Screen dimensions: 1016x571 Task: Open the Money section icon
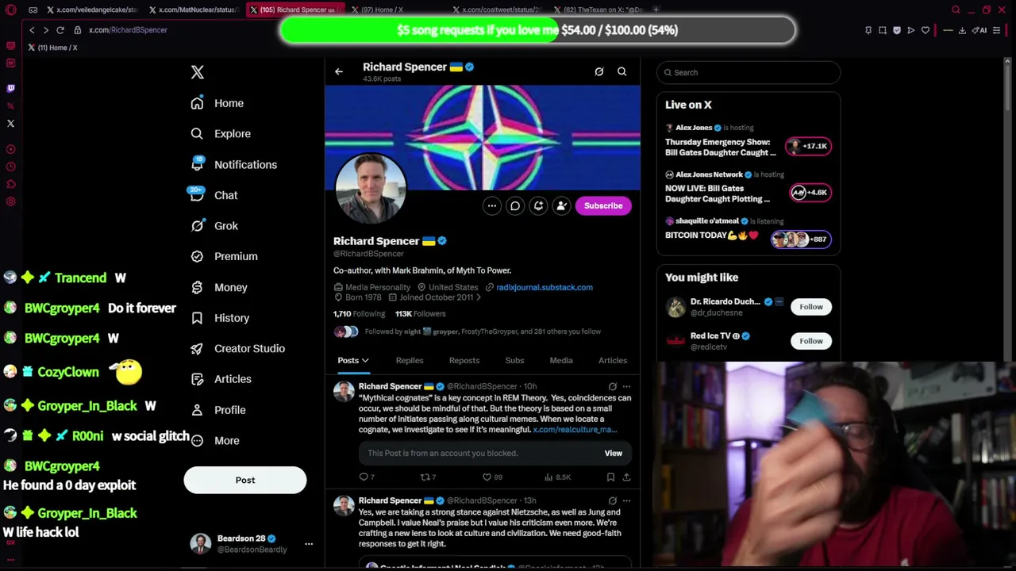pos(197,287)
